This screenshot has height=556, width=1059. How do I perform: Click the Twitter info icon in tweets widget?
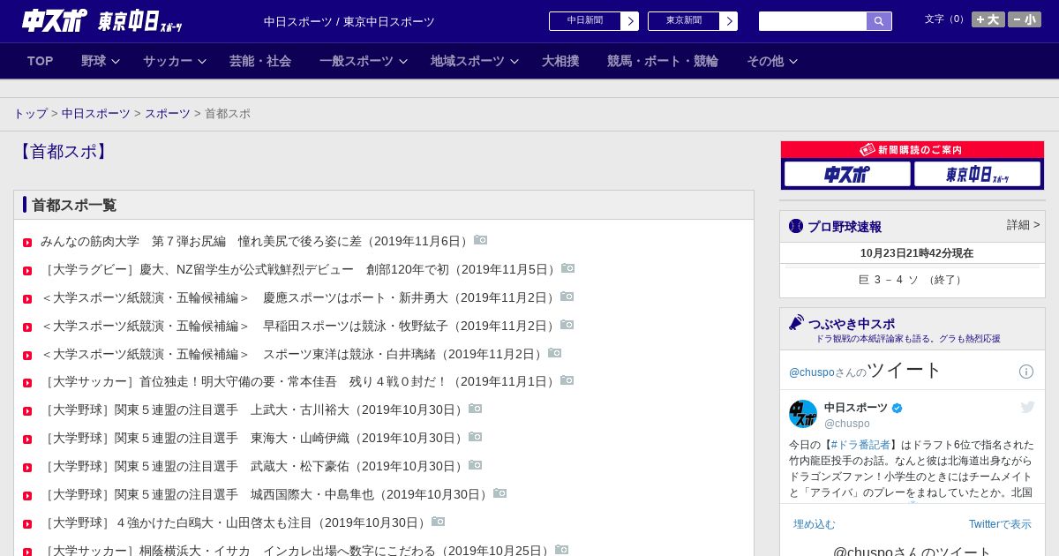tap(1026, 372)
